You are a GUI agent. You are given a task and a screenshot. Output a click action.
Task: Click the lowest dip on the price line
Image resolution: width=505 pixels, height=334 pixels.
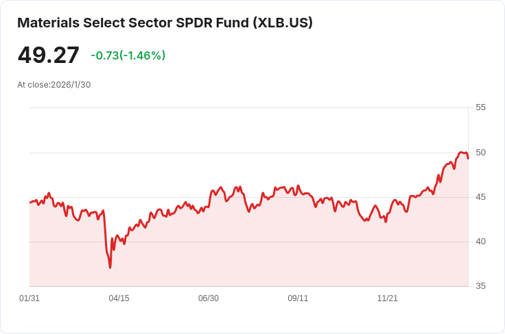[110, 267]
